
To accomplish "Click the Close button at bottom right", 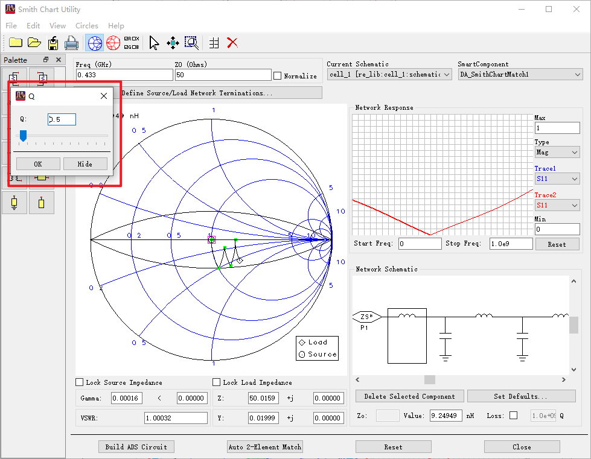I will coord(522,446).
